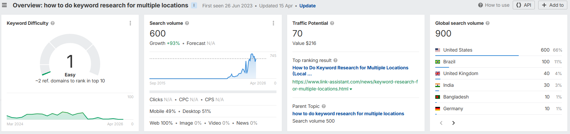
Task: Open the hamburger menu icon
Action: [4, 5]
